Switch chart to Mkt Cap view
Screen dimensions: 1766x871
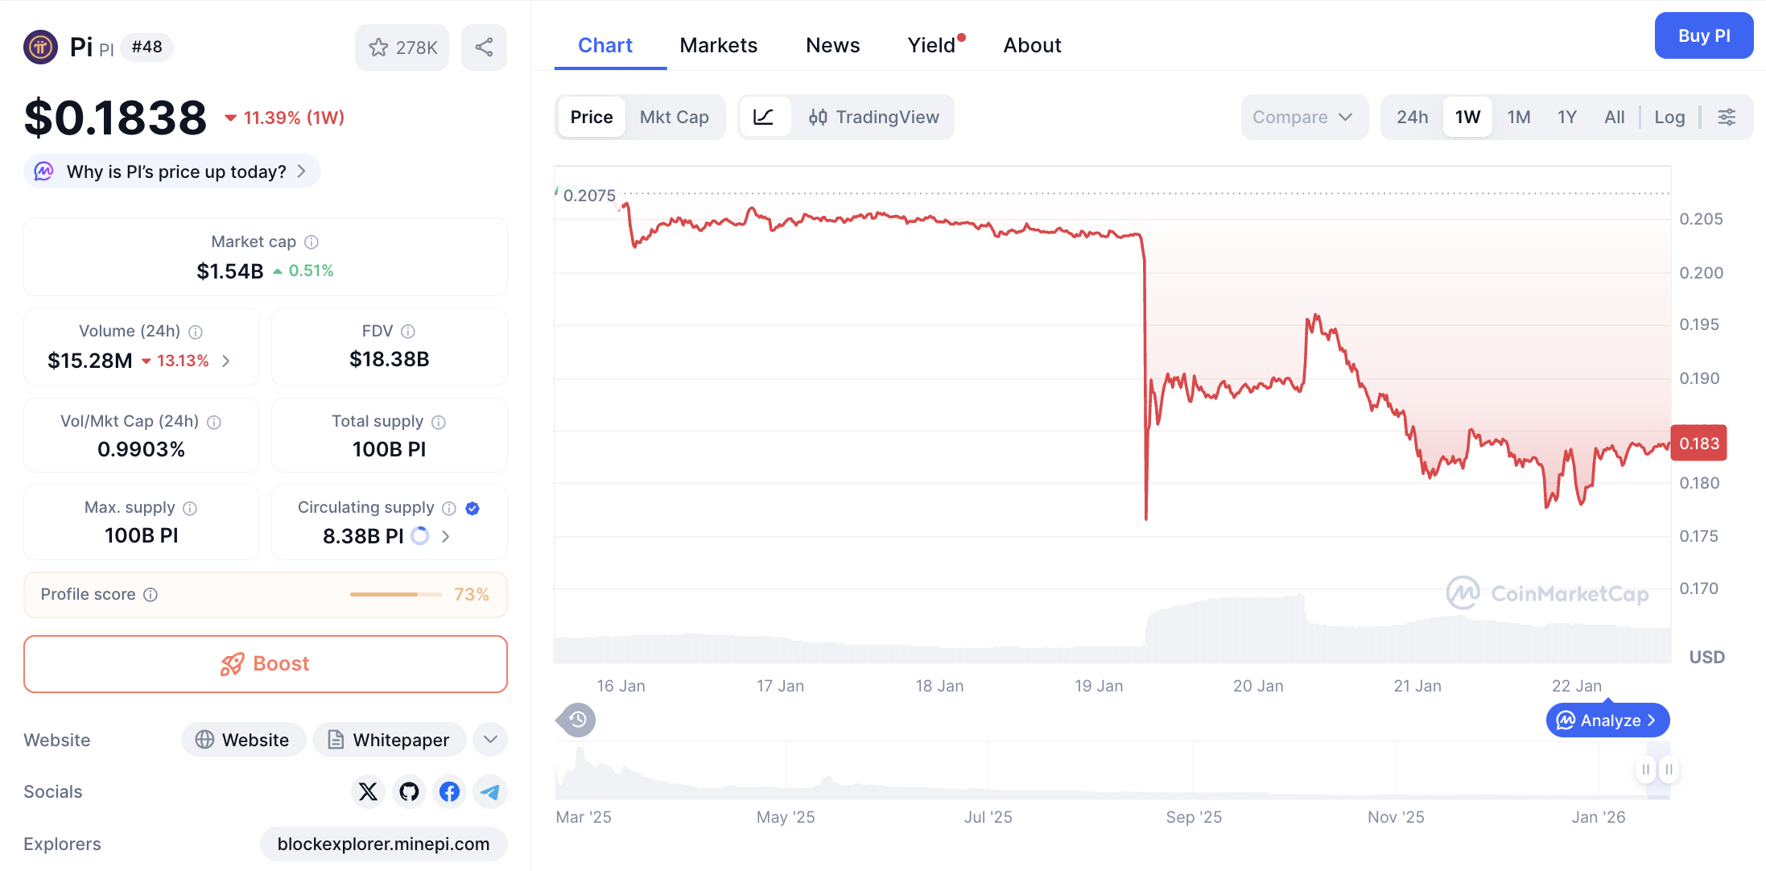[675, 117]
